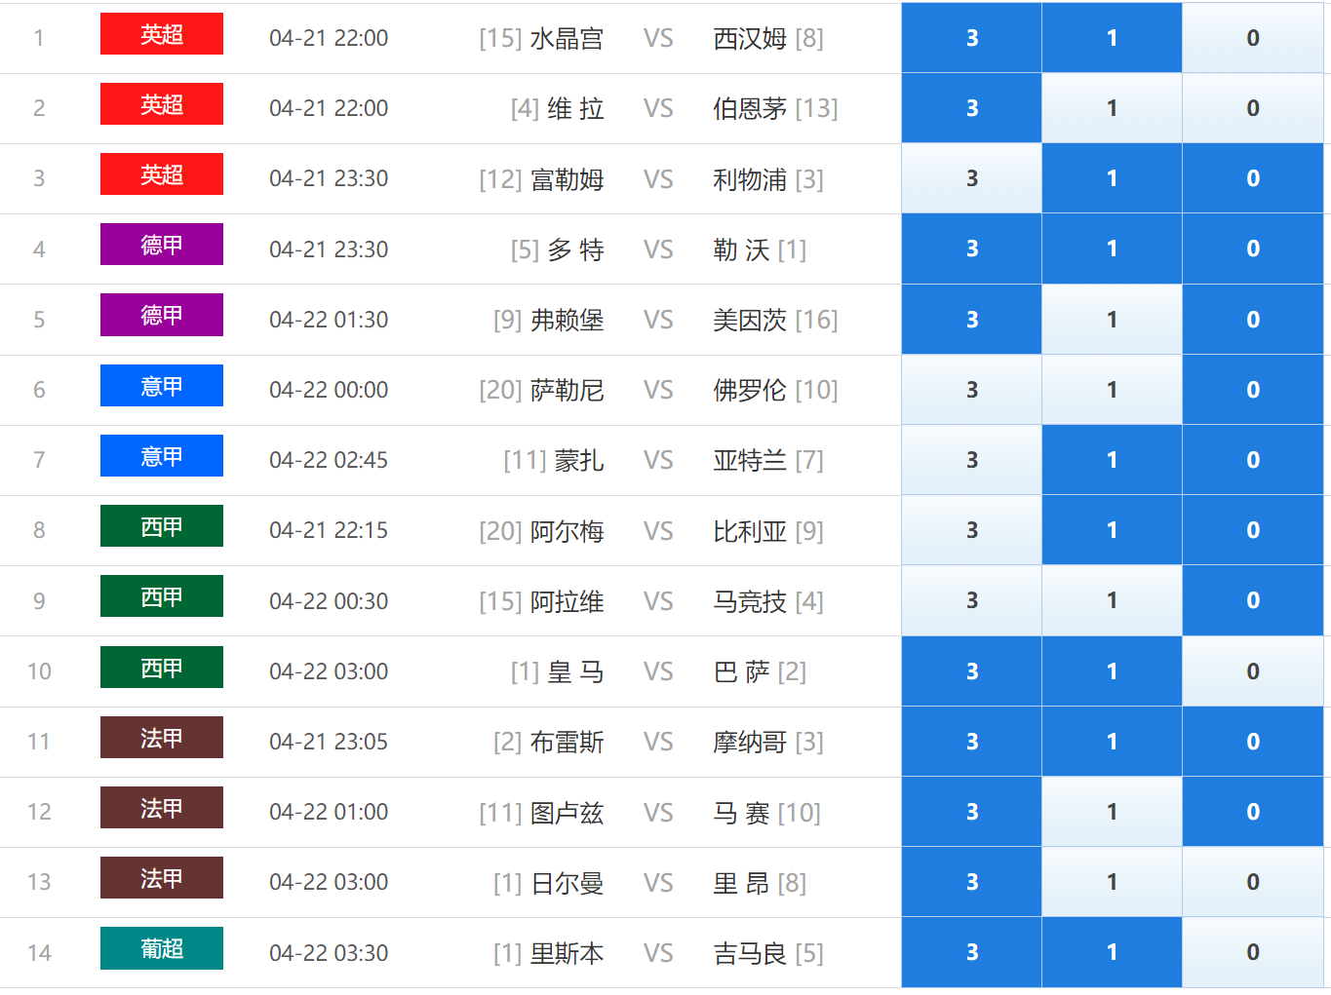This screenshot has width=1331, height=995.
Task: Click the 西甲 badge in the 皇马 row
Action: pos(162,668)
